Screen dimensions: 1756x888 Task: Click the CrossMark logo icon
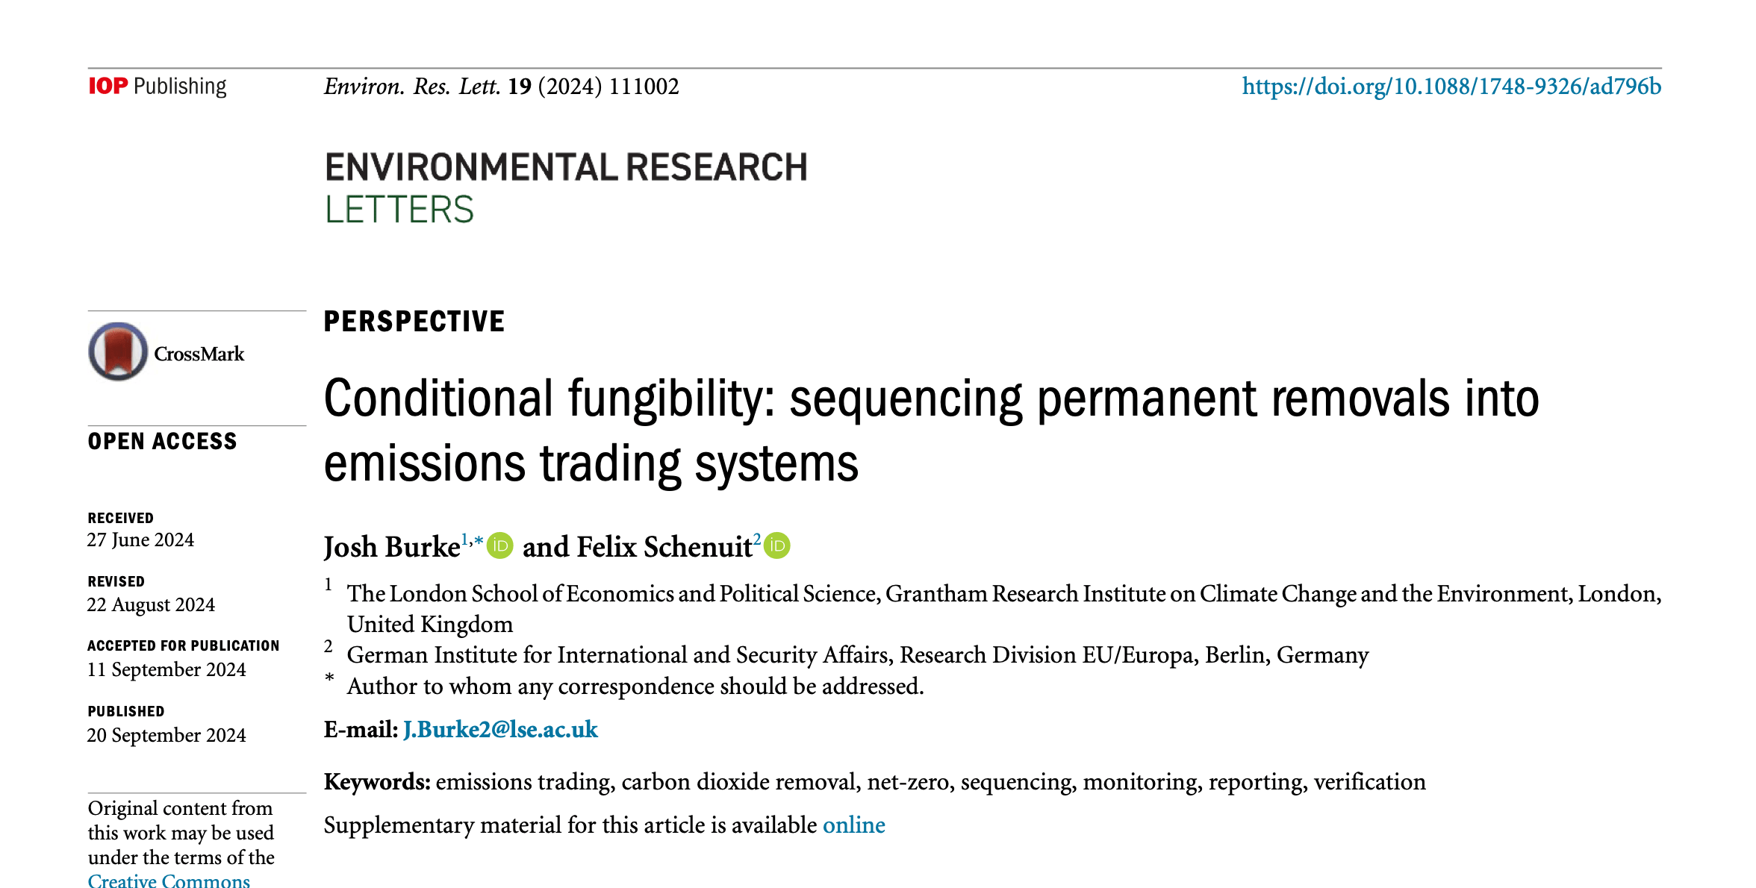click(x=118, y=351)
